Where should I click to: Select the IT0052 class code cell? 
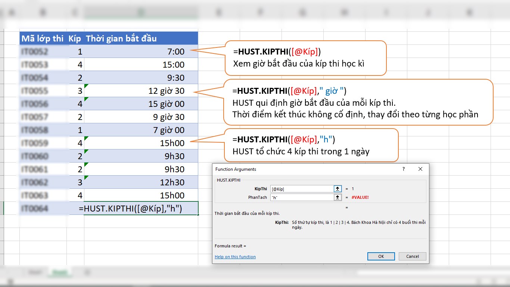(43, 52)
